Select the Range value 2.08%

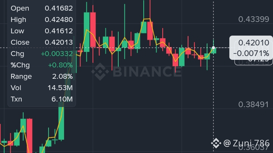click(63, 76)
